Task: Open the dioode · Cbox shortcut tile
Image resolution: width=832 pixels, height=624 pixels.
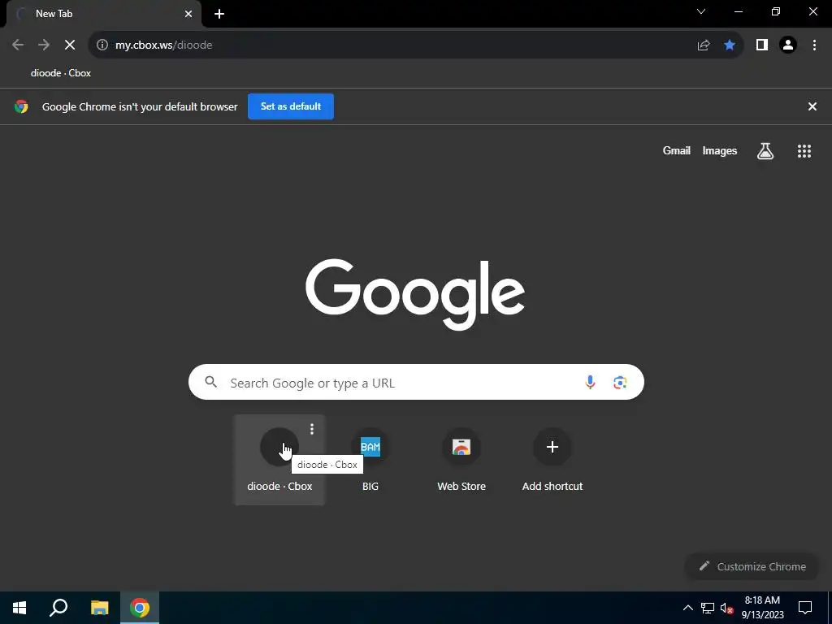Action: (279, 460)
